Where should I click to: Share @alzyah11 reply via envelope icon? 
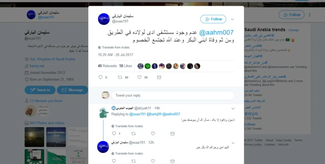[x=172, y=133]
